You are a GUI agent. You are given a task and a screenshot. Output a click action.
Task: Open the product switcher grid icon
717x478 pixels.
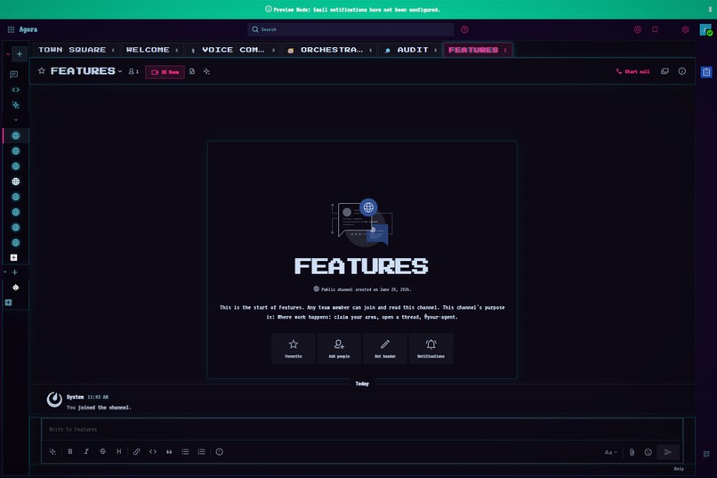tap(11, 29)
